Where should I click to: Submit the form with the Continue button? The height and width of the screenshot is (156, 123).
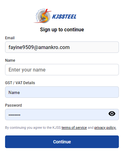pyautogui.click(x=62, y=142)
